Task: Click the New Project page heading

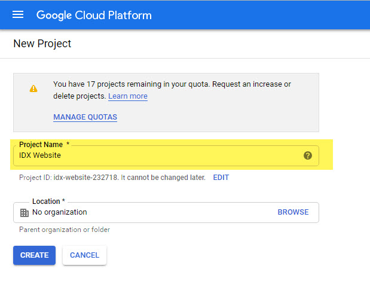Action: pyautogui.click(x=42, y=44)
